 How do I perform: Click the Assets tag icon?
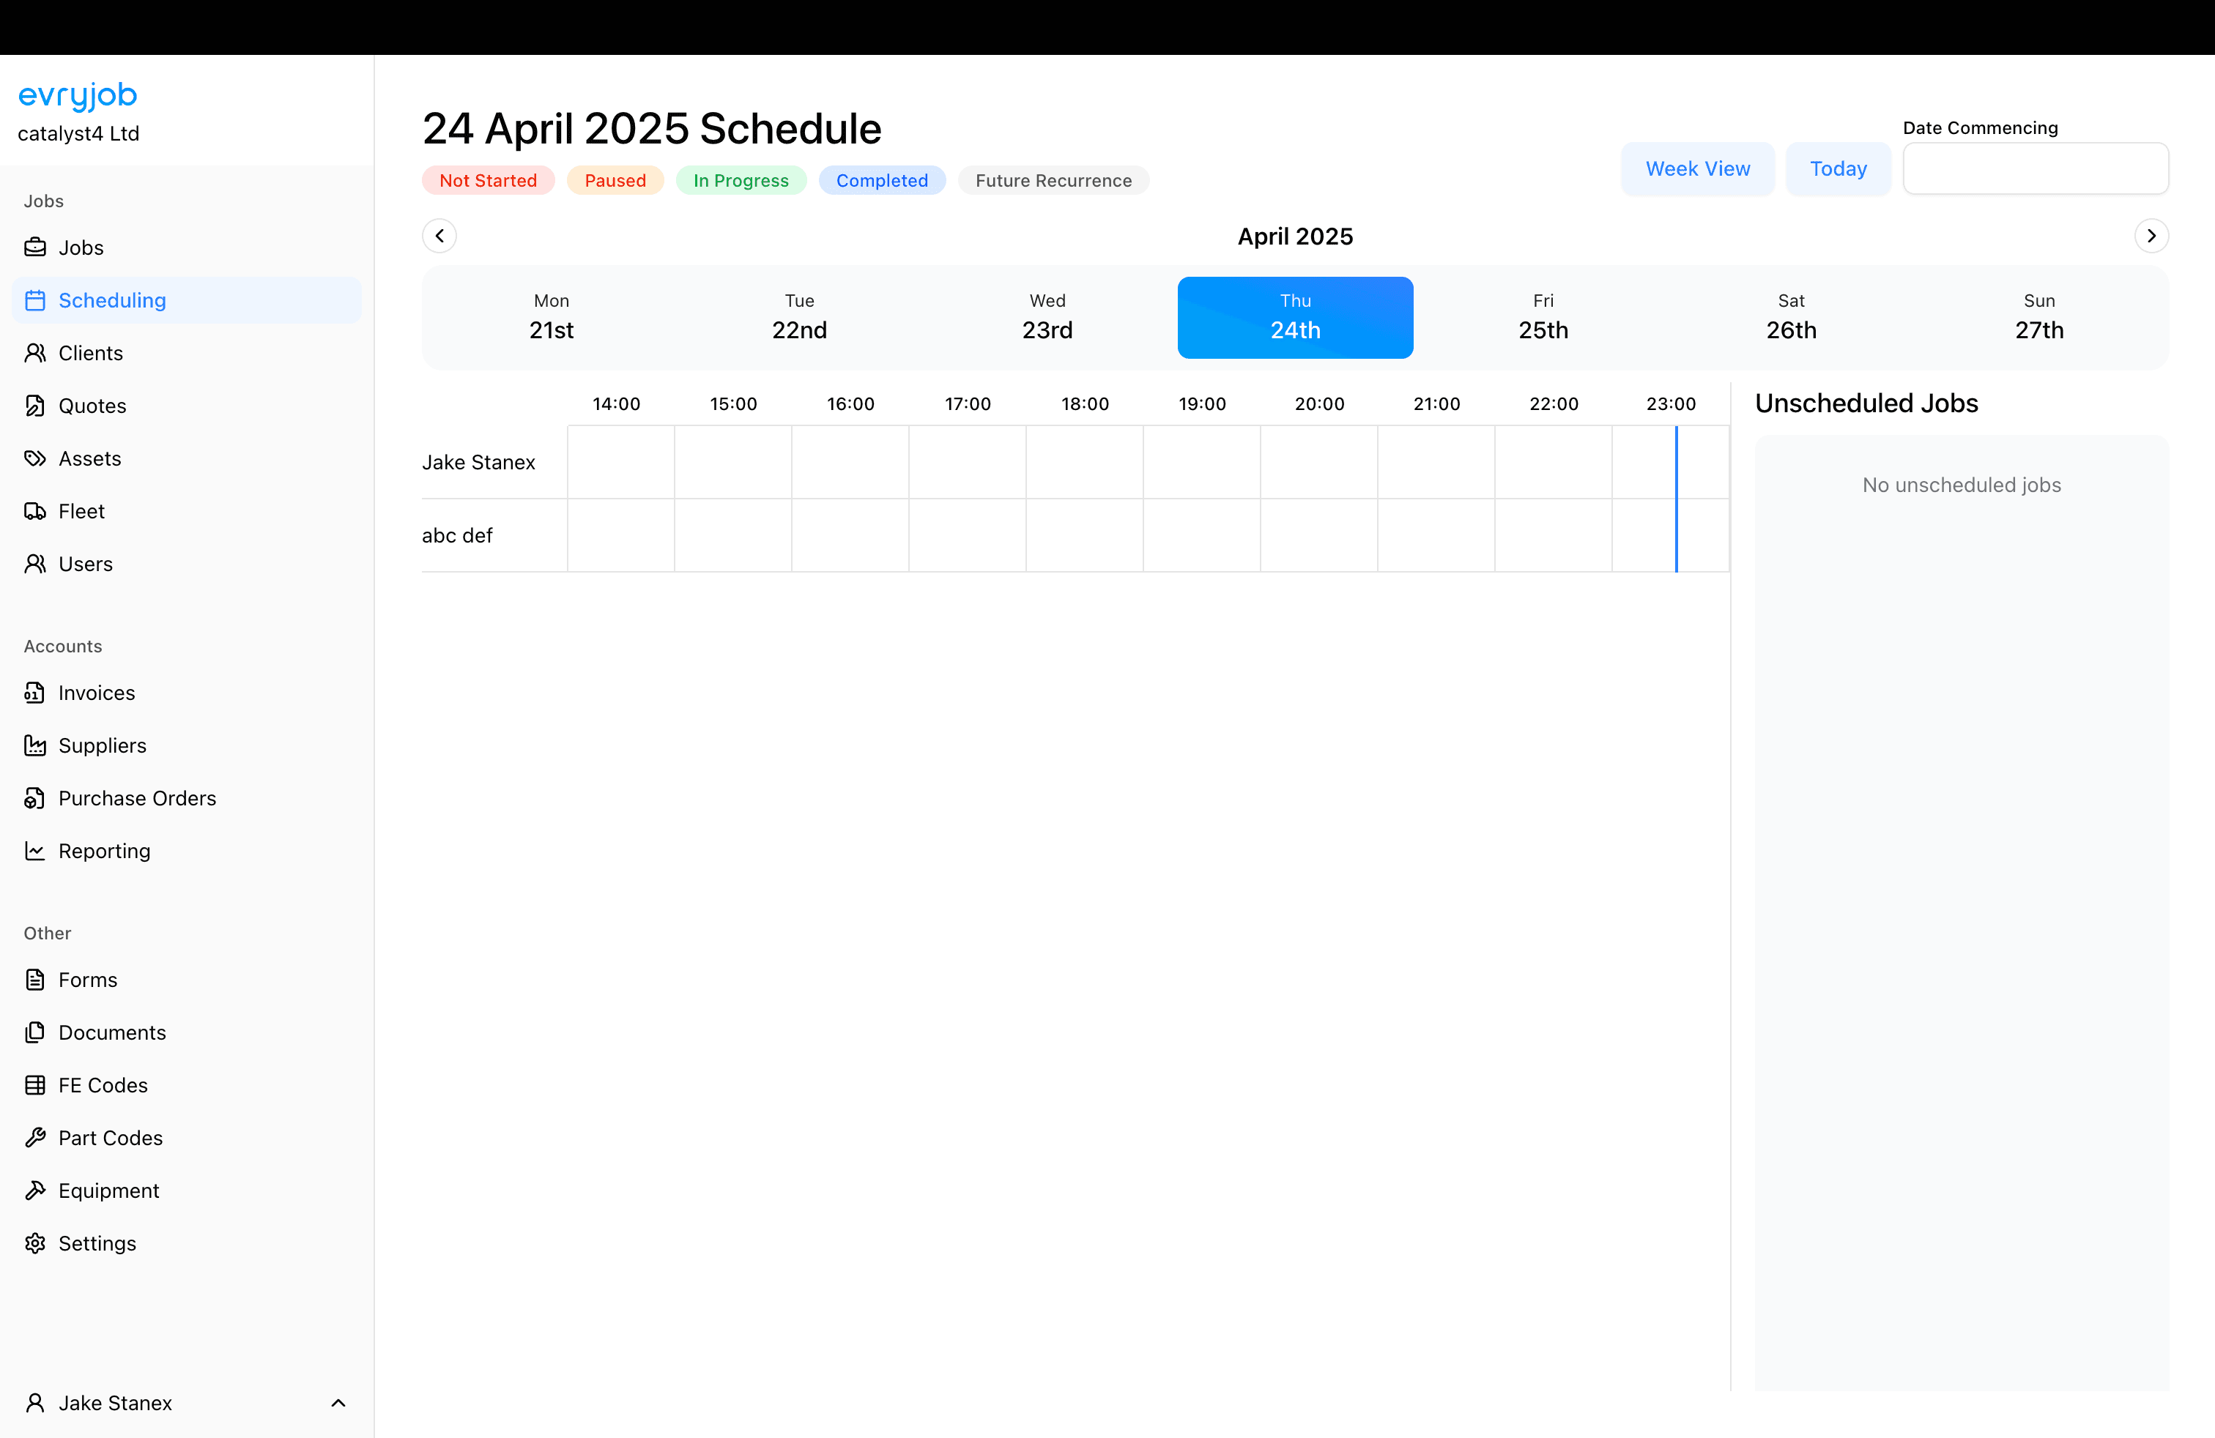coord(35,458)
